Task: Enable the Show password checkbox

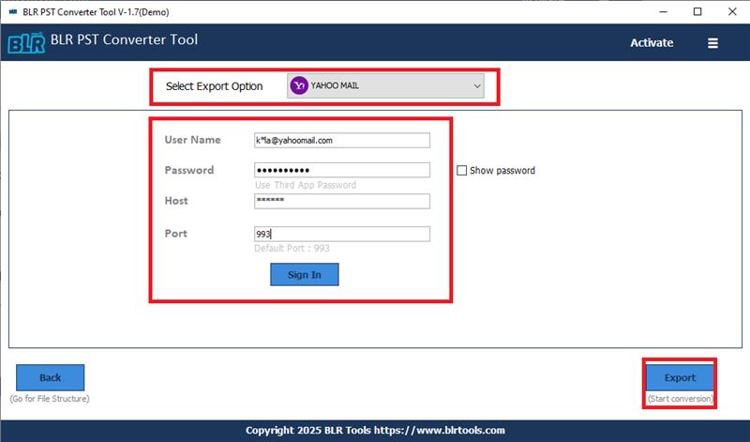Action: point(461,171)
